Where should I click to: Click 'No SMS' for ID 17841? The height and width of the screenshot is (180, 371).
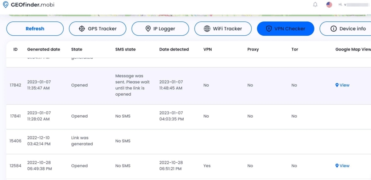pyautogui.click(x=123, y=116)
